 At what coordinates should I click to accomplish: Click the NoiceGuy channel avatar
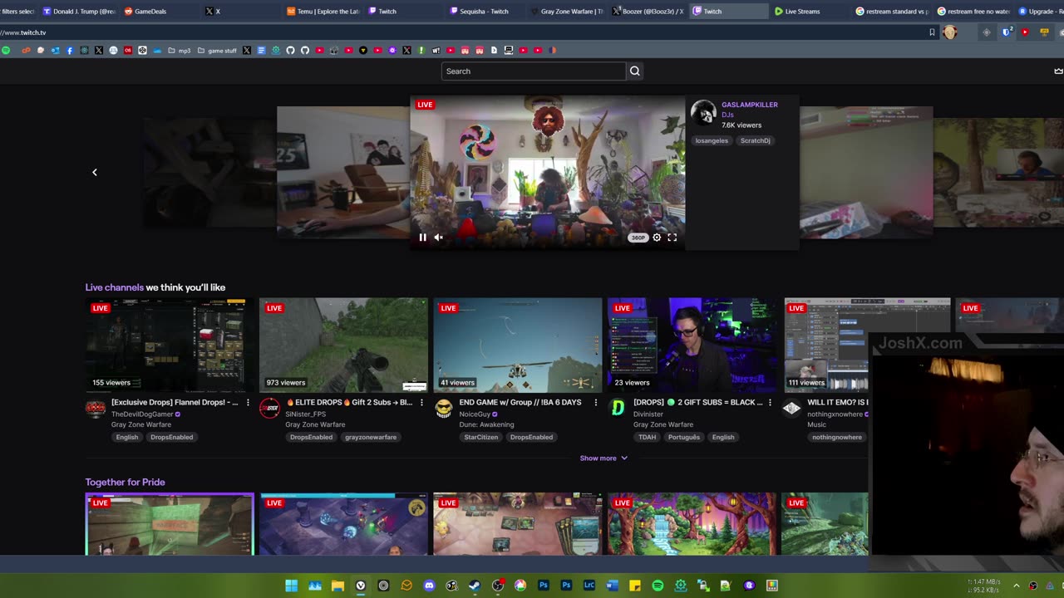tap(444, 408)
